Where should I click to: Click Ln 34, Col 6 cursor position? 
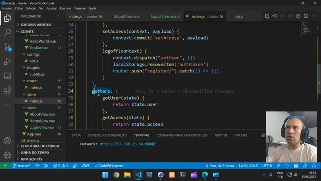click(x=248, y=166)
